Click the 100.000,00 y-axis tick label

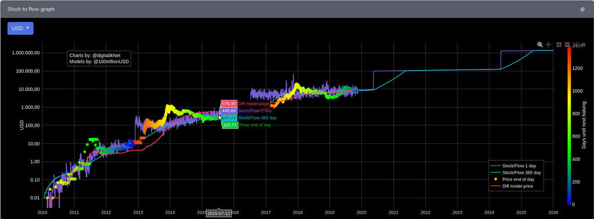(x=26, y=71)
